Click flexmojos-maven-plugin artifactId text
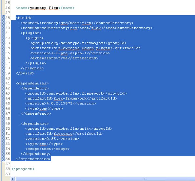This screenshot has height=181, width=195. [x=84, y=48]
